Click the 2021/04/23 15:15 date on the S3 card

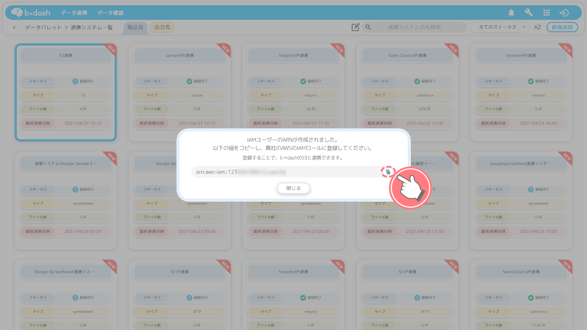click(83, 123)
